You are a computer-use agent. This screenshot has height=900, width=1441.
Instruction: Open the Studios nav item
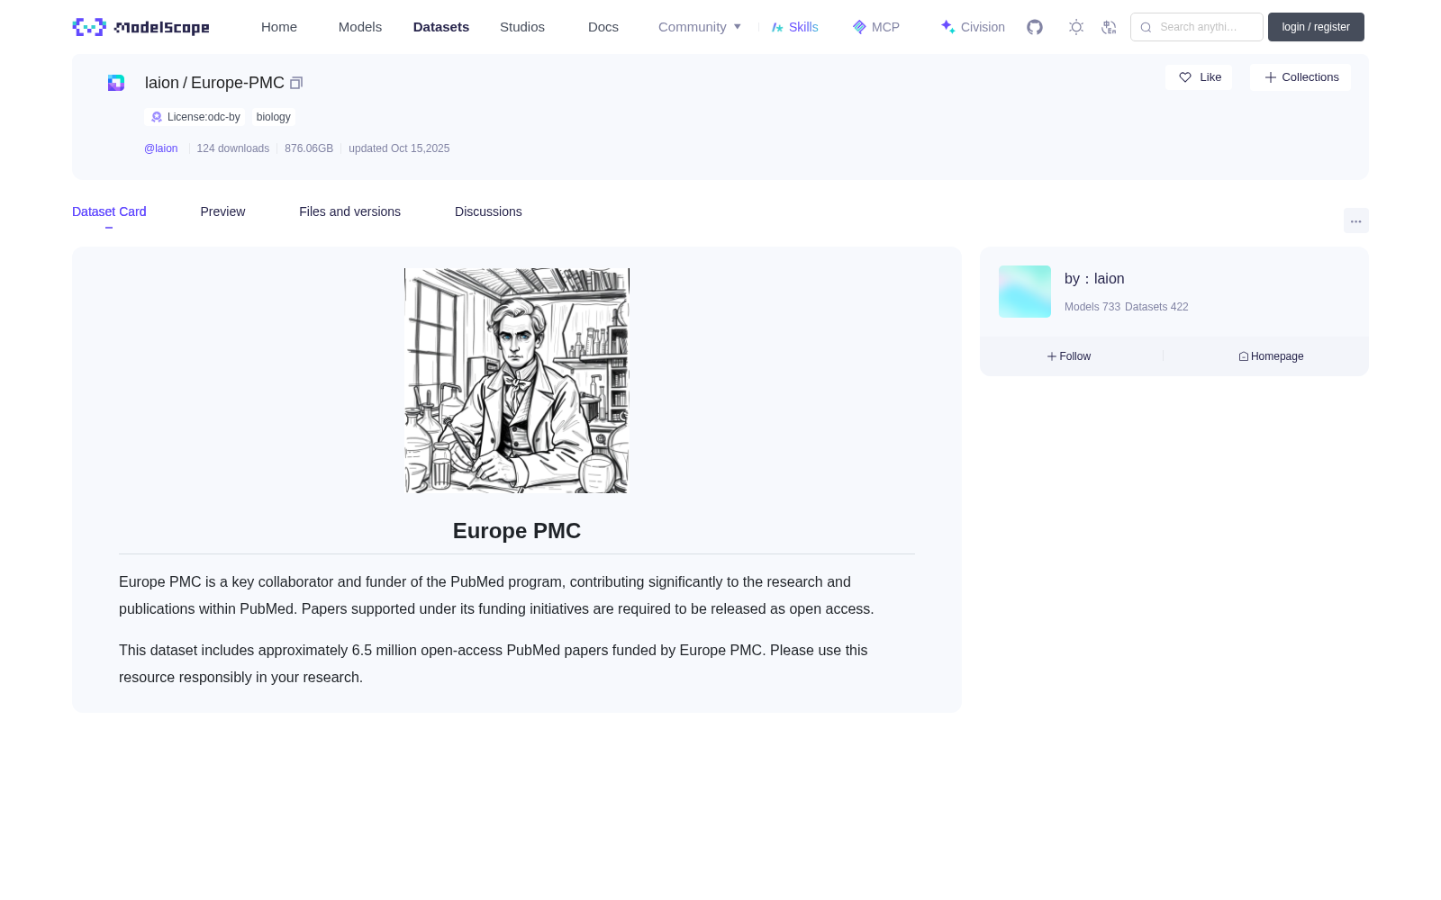coord(522,27)
